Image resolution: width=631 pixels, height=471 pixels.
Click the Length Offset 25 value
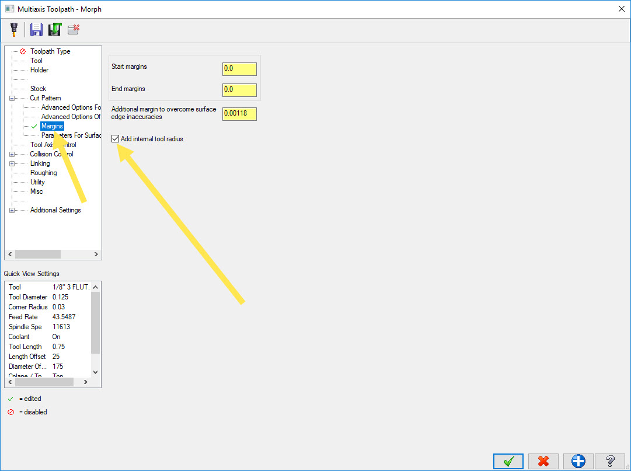56,357
